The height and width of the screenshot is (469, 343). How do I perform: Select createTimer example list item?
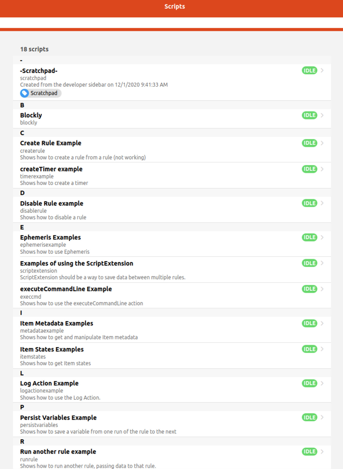coord(172,176)
